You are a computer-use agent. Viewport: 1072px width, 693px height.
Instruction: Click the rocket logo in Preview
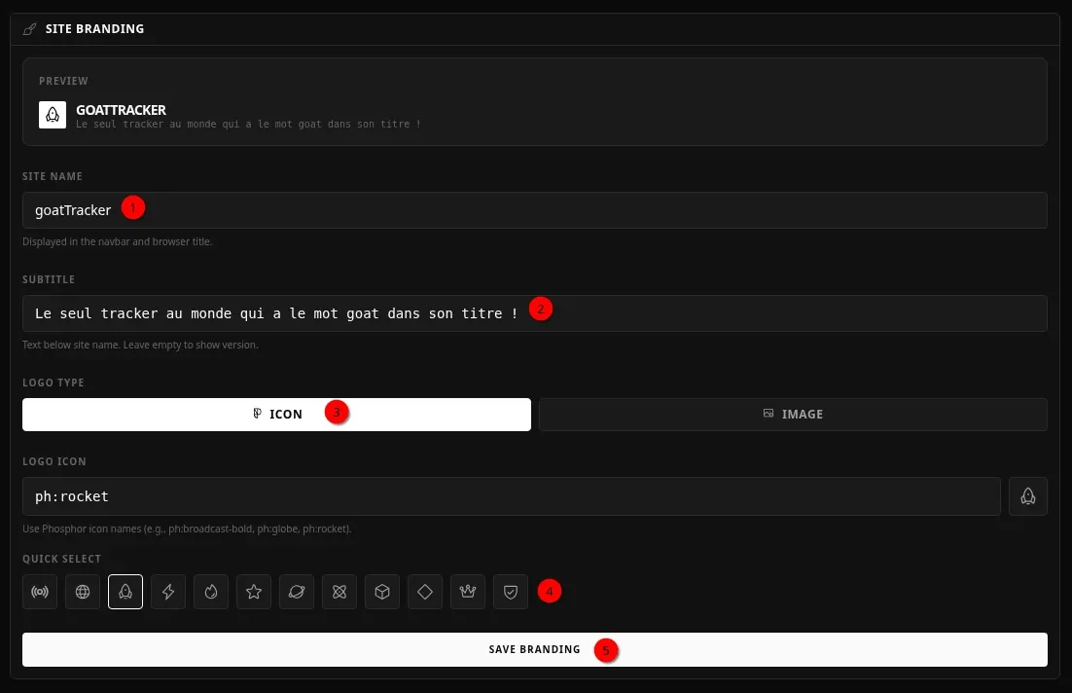(53, 115)
